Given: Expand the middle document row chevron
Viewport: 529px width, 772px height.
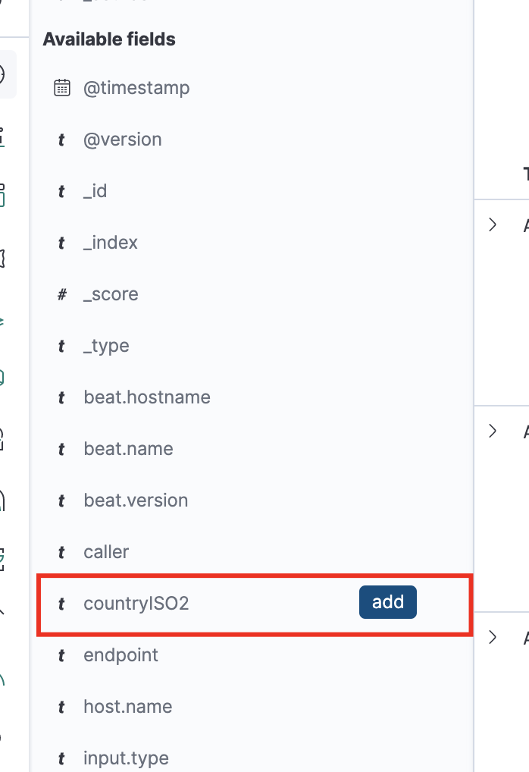Looking at the screenshot, I should pyautogui.click(x=493, y=431).
